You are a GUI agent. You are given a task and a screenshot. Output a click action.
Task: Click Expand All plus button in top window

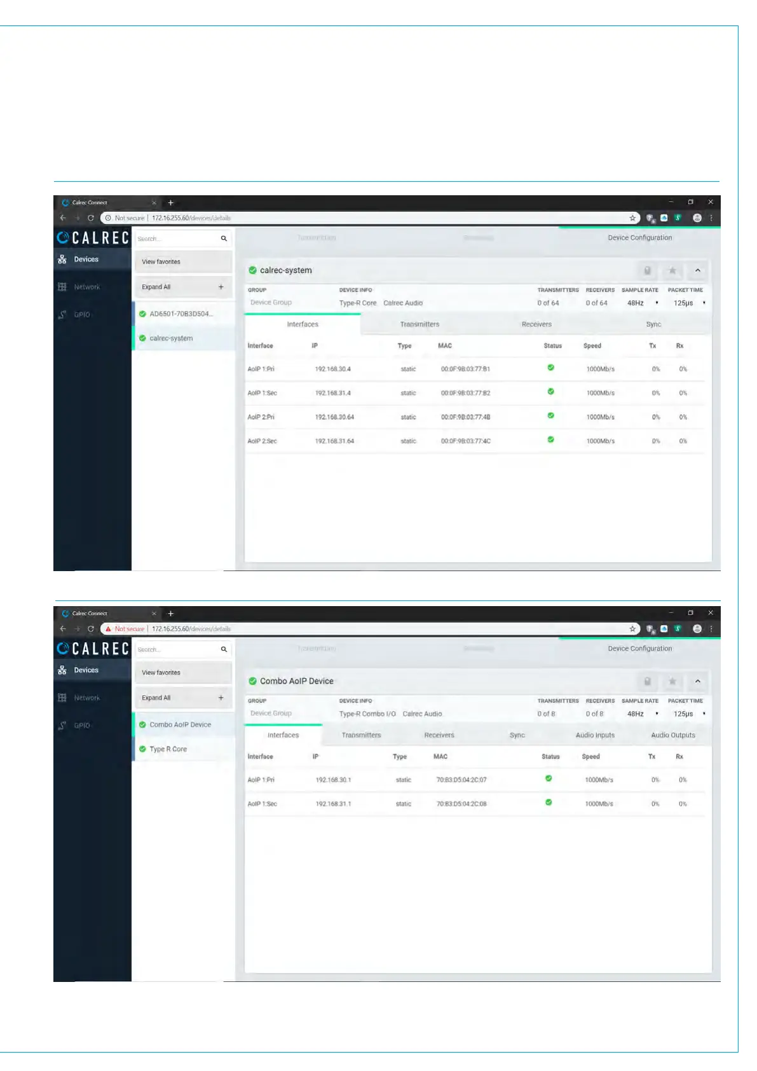coord(221,287)
